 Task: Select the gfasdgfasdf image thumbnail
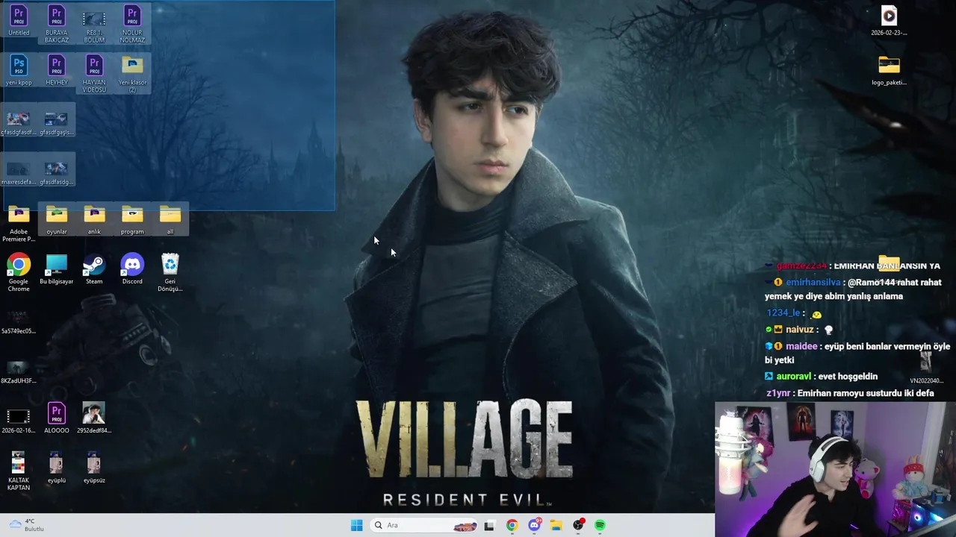pos(19,123)
